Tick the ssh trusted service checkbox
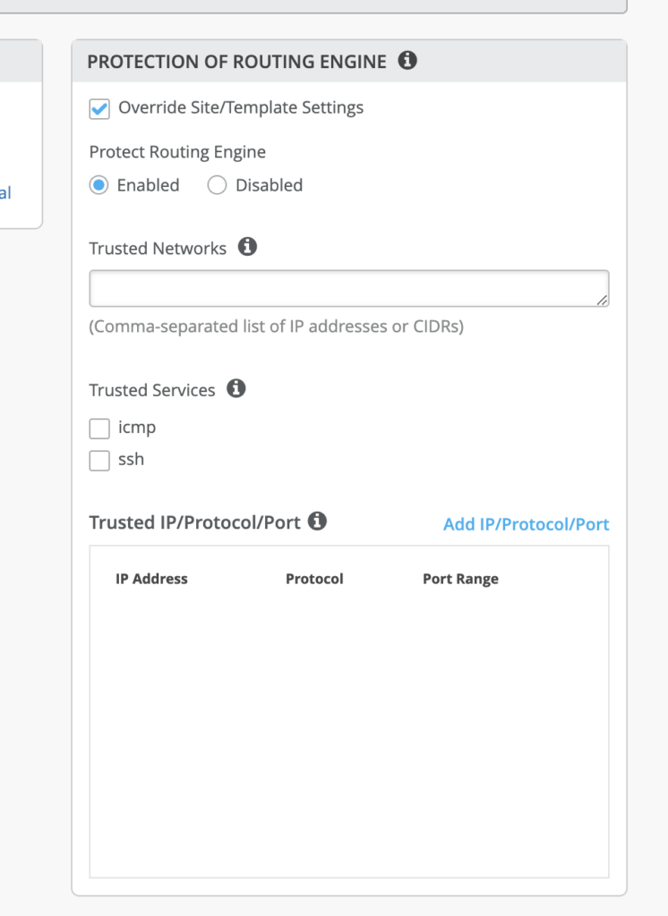The height and width of the screenshot is (916, 668). 99,461
